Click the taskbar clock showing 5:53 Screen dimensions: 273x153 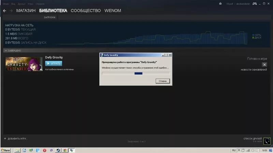(x=265, y=150)
